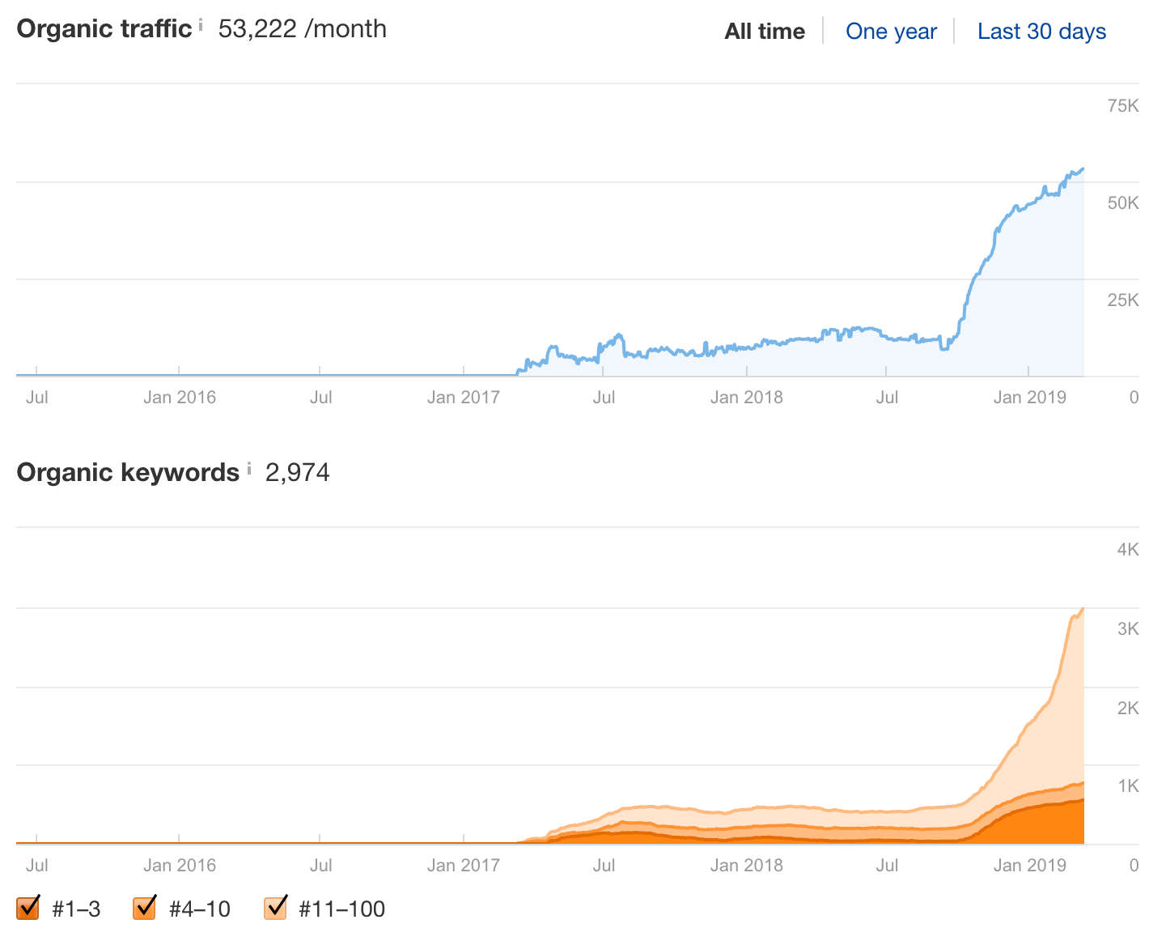Viewport: 1149px width, 928px height.
Task: Click the 4K axis label on keywords chart
Action: coord(1126,550)
